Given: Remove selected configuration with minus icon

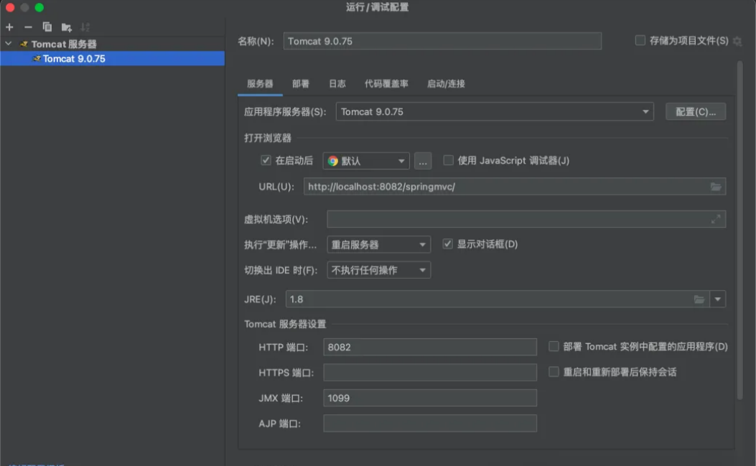Looking at the screenshot, I should click(x=28, y=27).
